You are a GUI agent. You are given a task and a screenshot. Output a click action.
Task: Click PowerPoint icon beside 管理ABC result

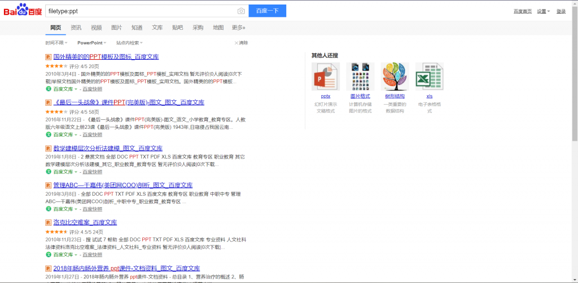point(48,185)
